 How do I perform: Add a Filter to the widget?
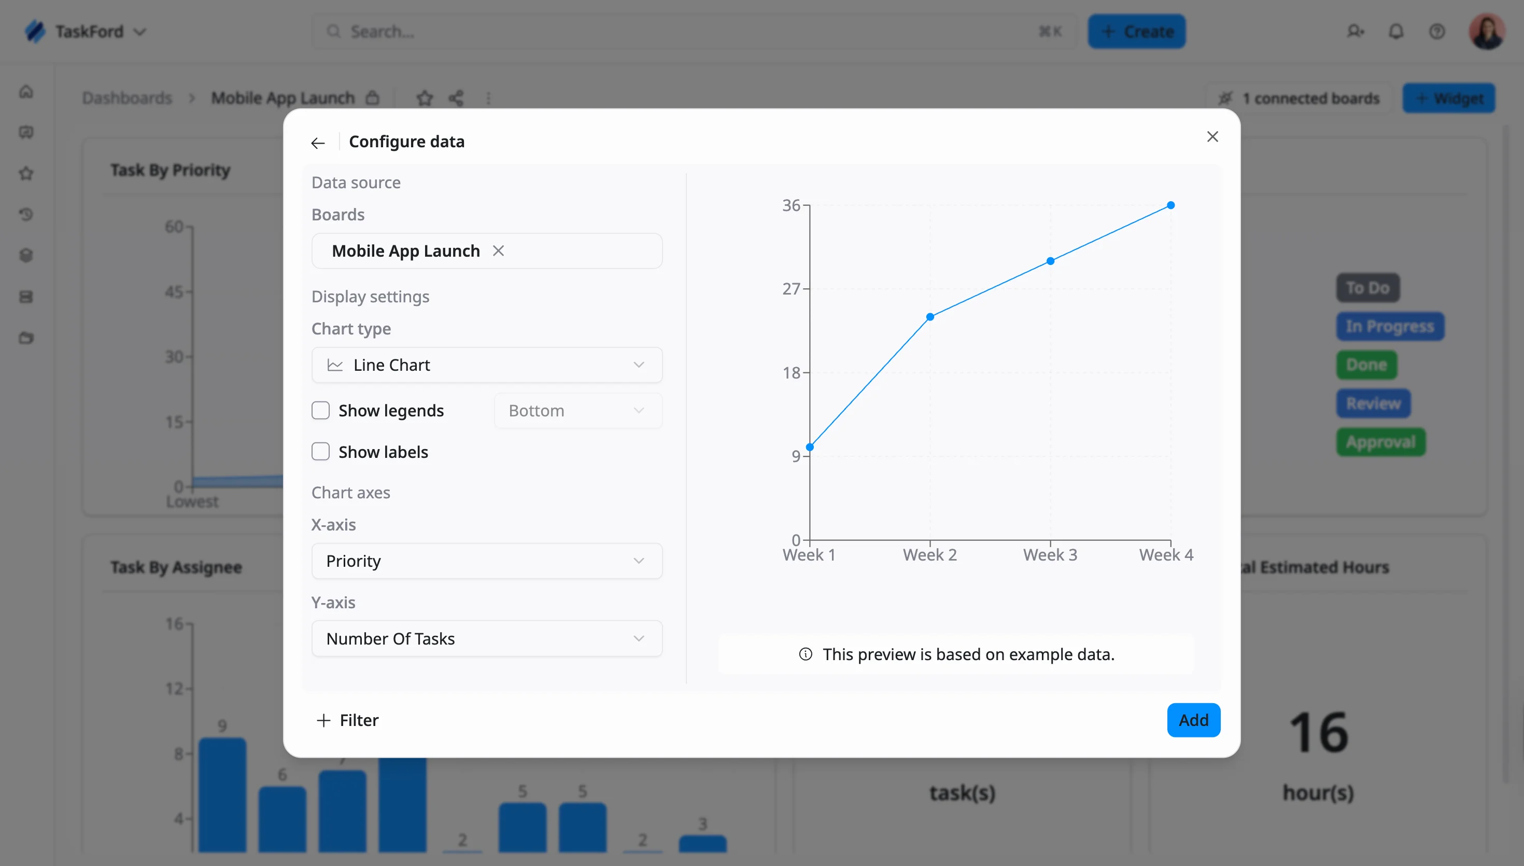click(x=348, y=720)
